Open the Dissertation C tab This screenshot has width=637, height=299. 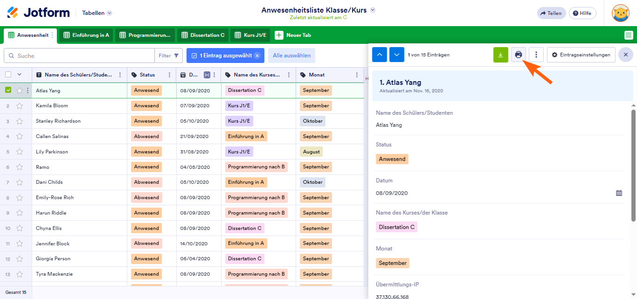point(203,35)
